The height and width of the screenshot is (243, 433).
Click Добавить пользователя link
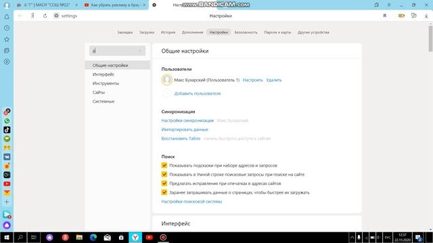pyautogui.click(x=198, y=94)
